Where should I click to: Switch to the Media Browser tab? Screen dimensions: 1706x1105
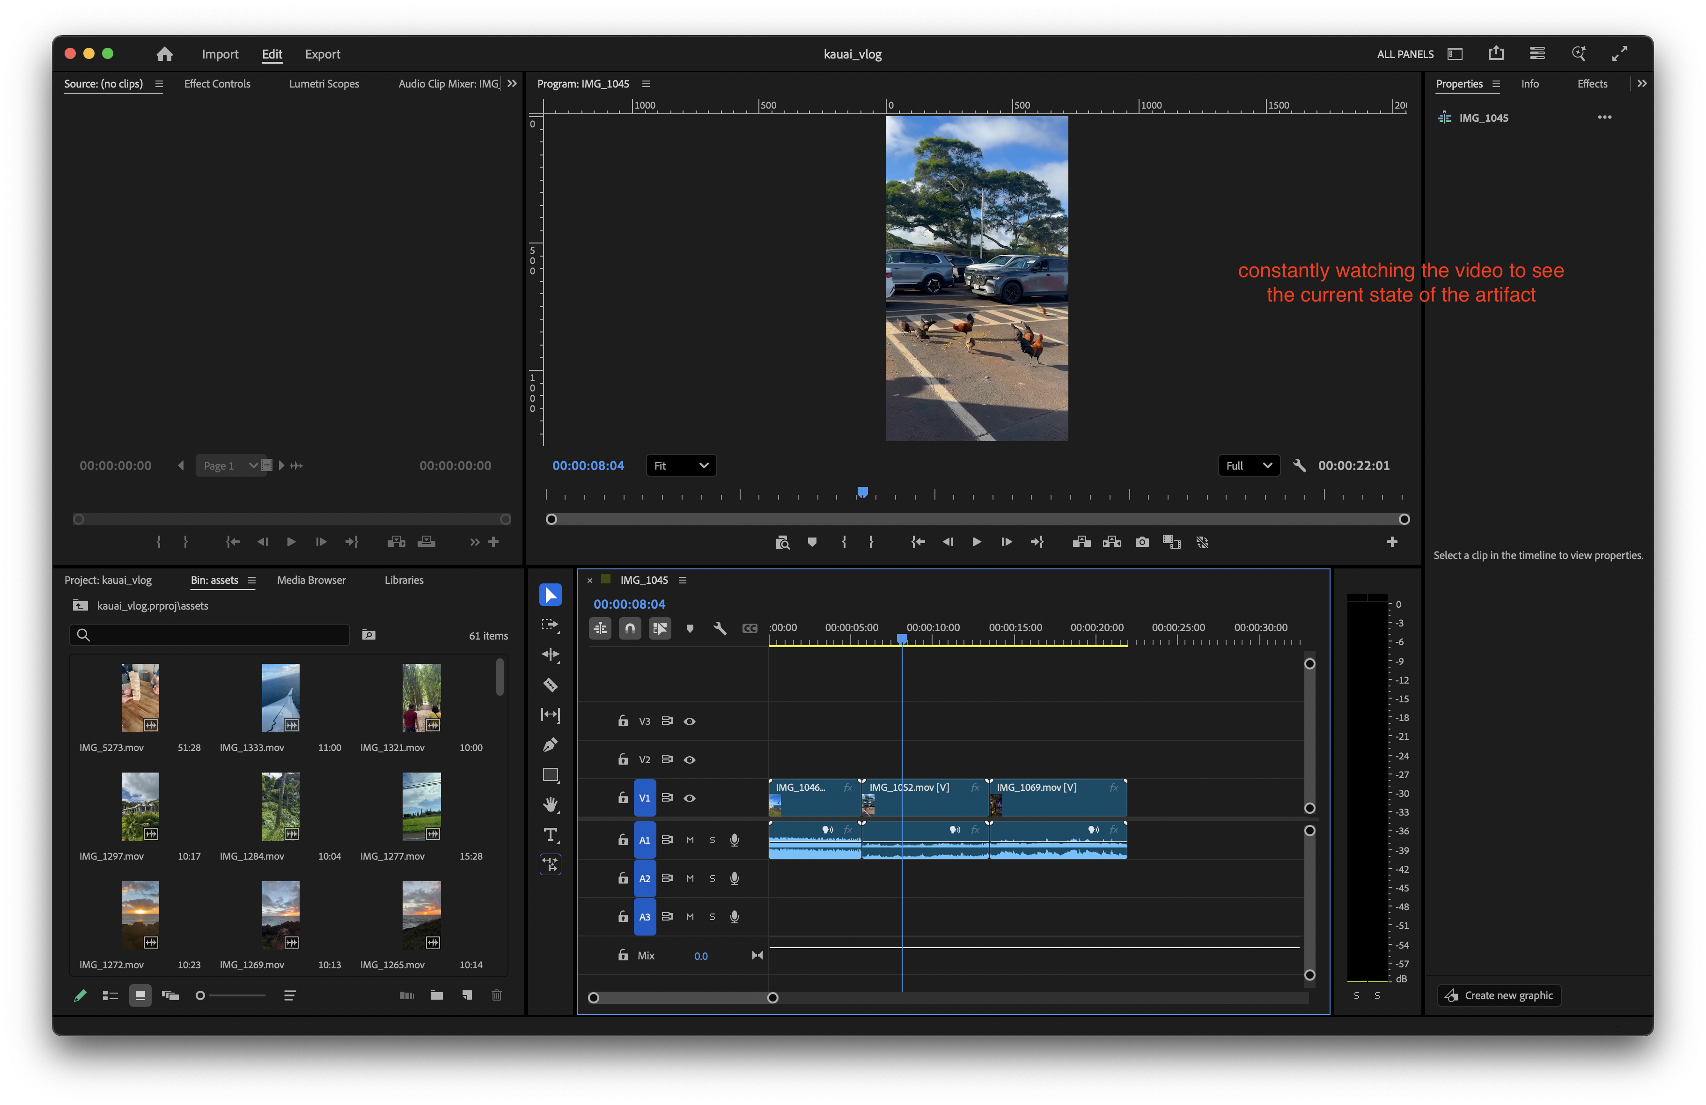click(x=311, y=580)
